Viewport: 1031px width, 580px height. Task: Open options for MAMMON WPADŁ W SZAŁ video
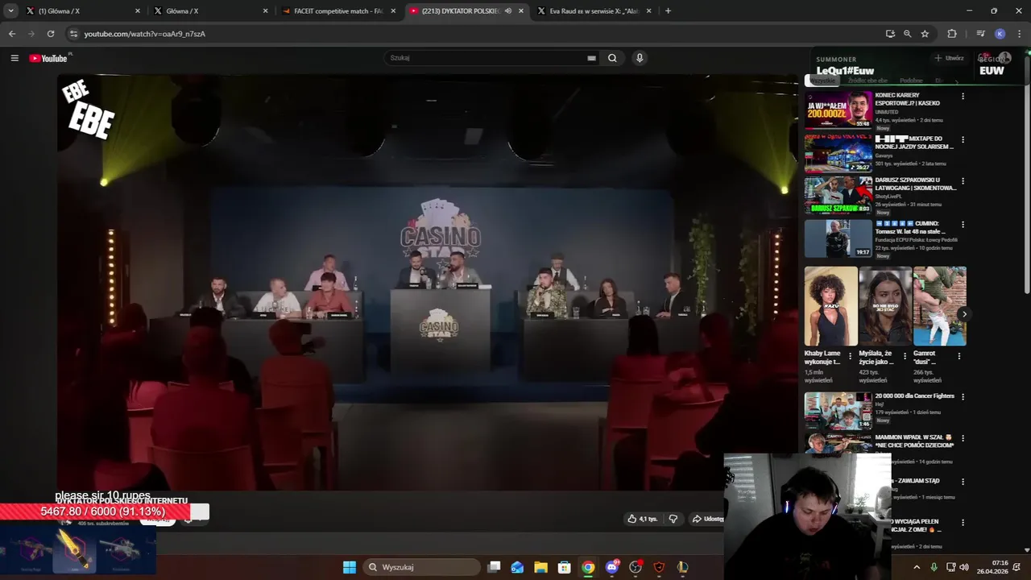coord(963,439)
